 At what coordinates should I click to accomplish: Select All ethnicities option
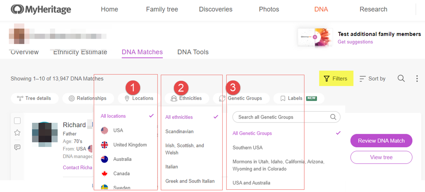(179, 117)
